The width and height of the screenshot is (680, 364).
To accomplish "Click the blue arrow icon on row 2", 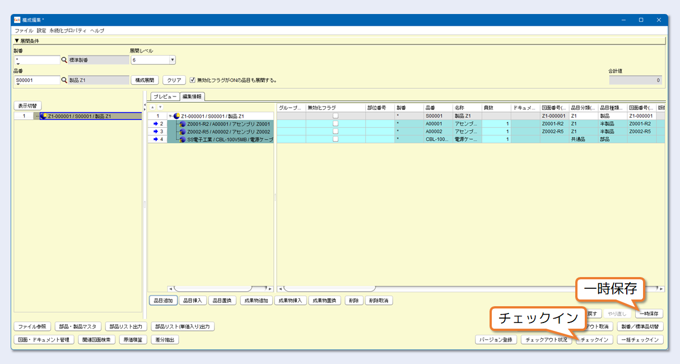I will click(x=156, y=123).
